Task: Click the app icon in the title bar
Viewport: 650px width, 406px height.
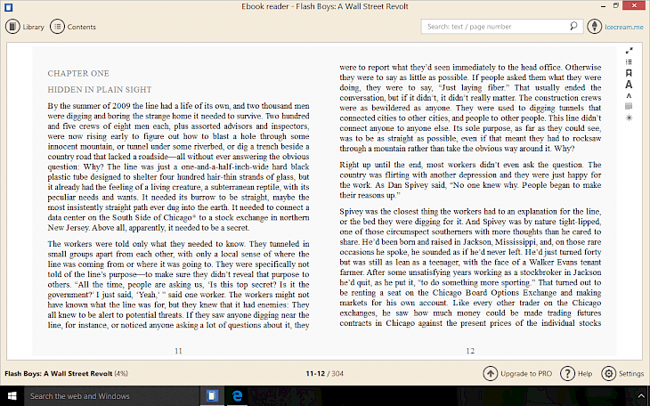Action: (8, 7)
